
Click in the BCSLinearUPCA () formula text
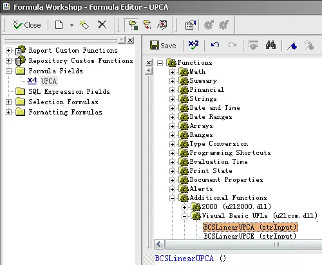[x=190, y=259]
